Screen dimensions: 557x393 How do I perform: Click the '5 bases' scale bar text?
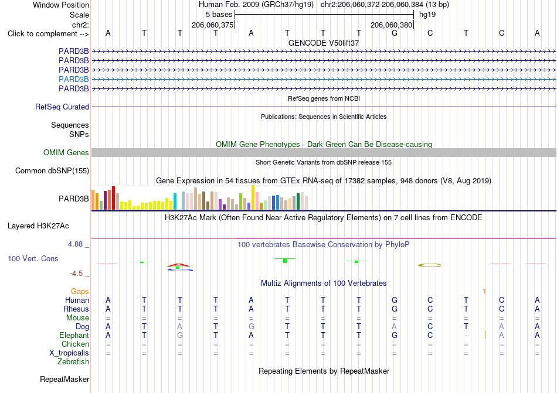click(219, 15)
